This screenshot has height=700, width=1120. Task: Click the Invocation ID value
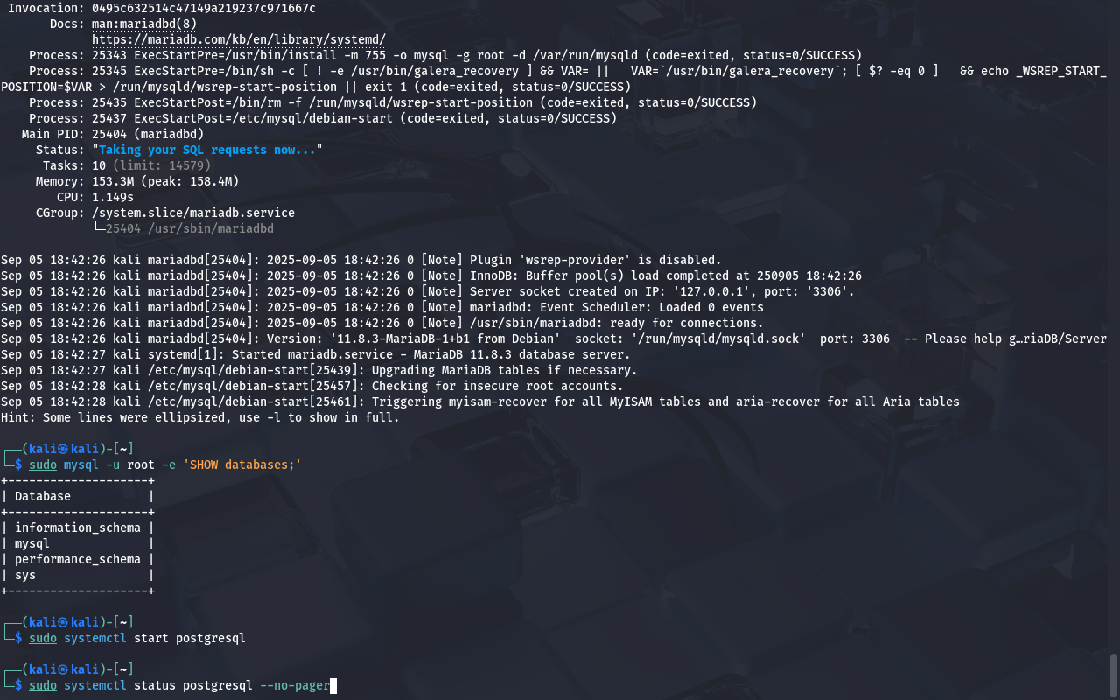(x=204, y=8)
